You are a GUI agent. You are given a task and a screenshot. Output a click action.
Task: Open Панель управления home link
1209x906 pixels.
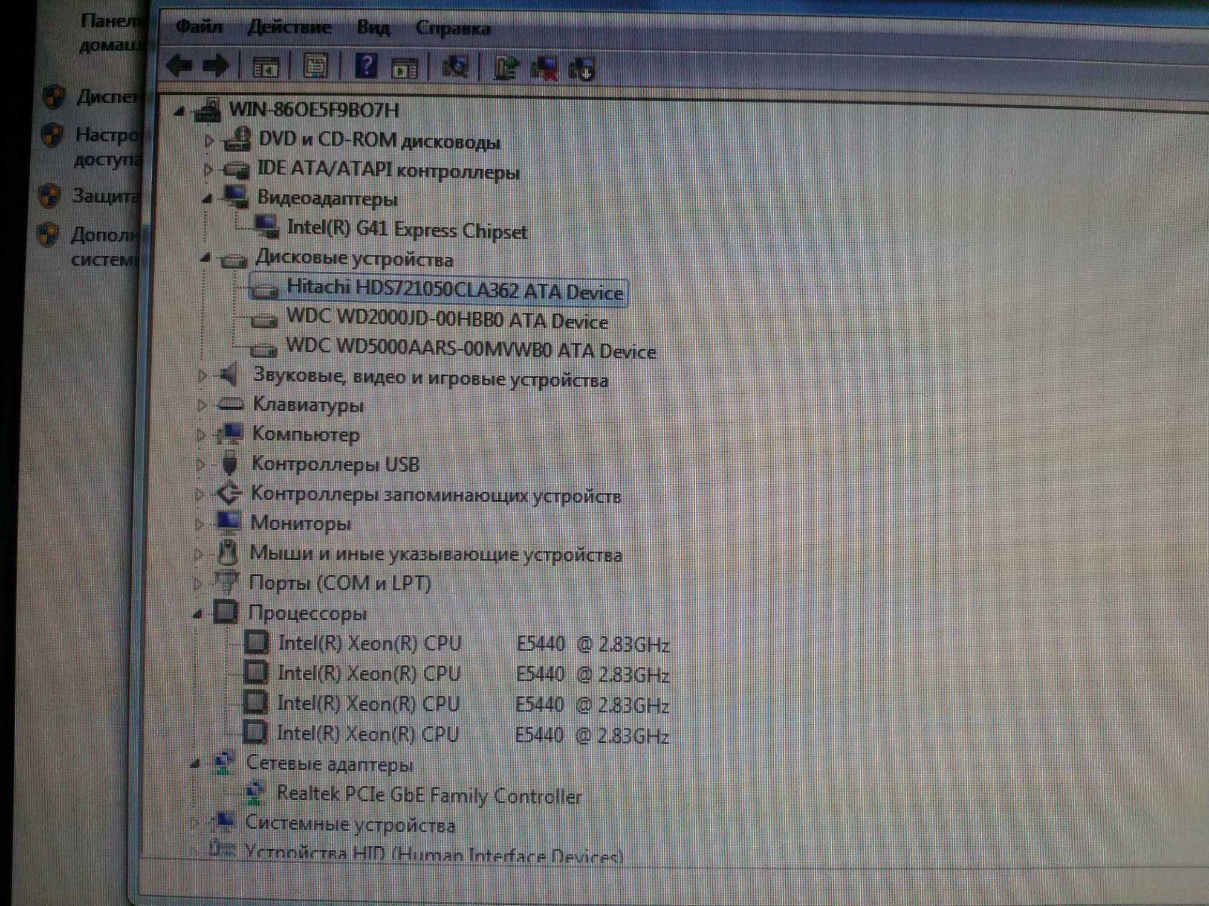click(x=112, y=33)
